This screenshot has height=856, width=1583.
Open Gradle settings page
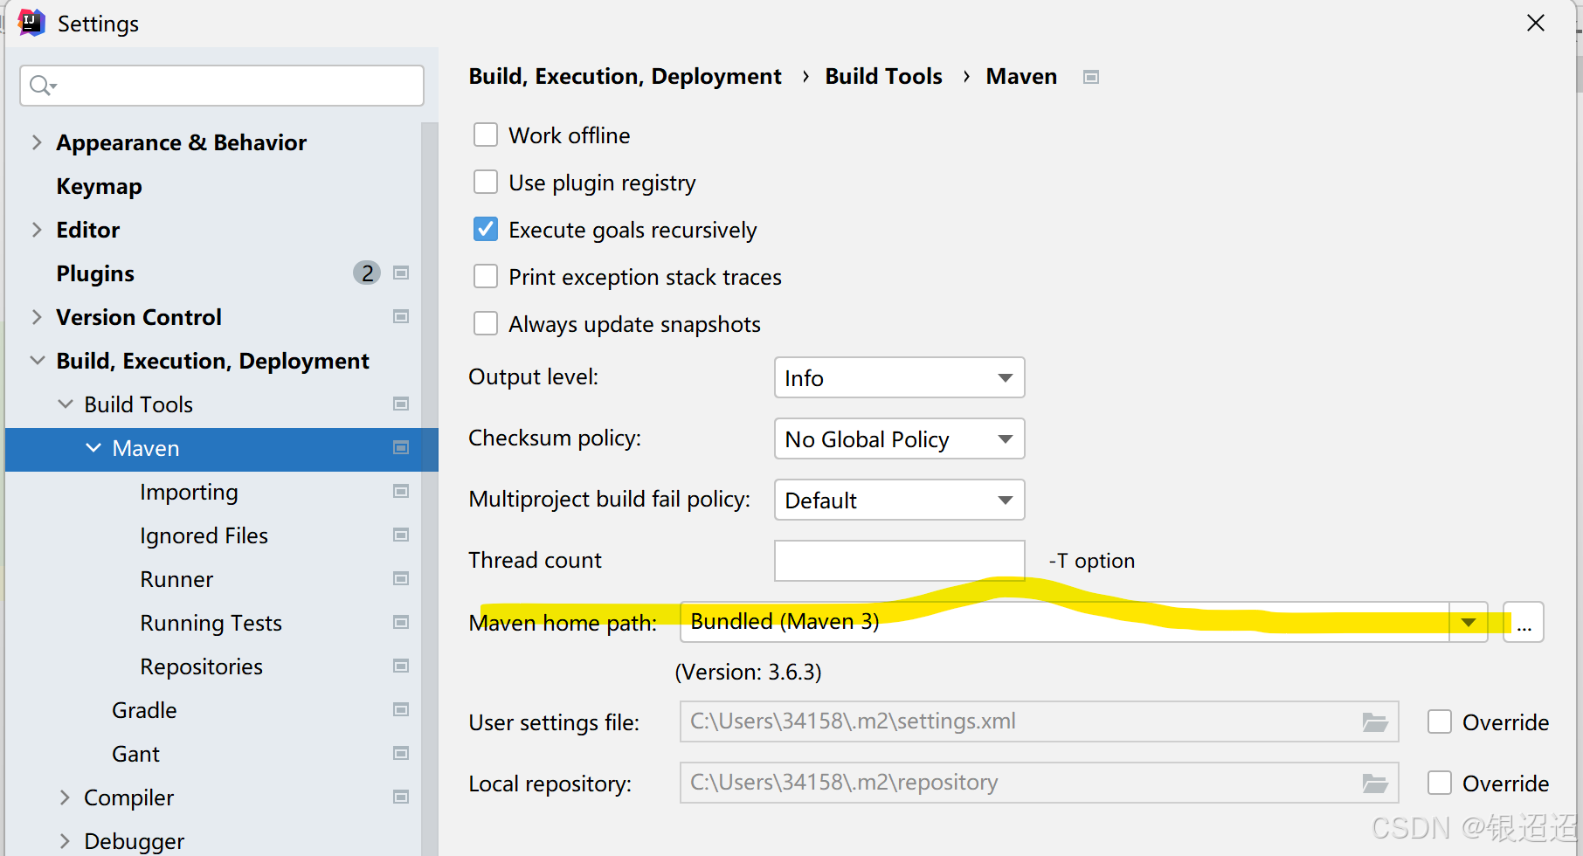pyautogui.click(x=144, y=710)
